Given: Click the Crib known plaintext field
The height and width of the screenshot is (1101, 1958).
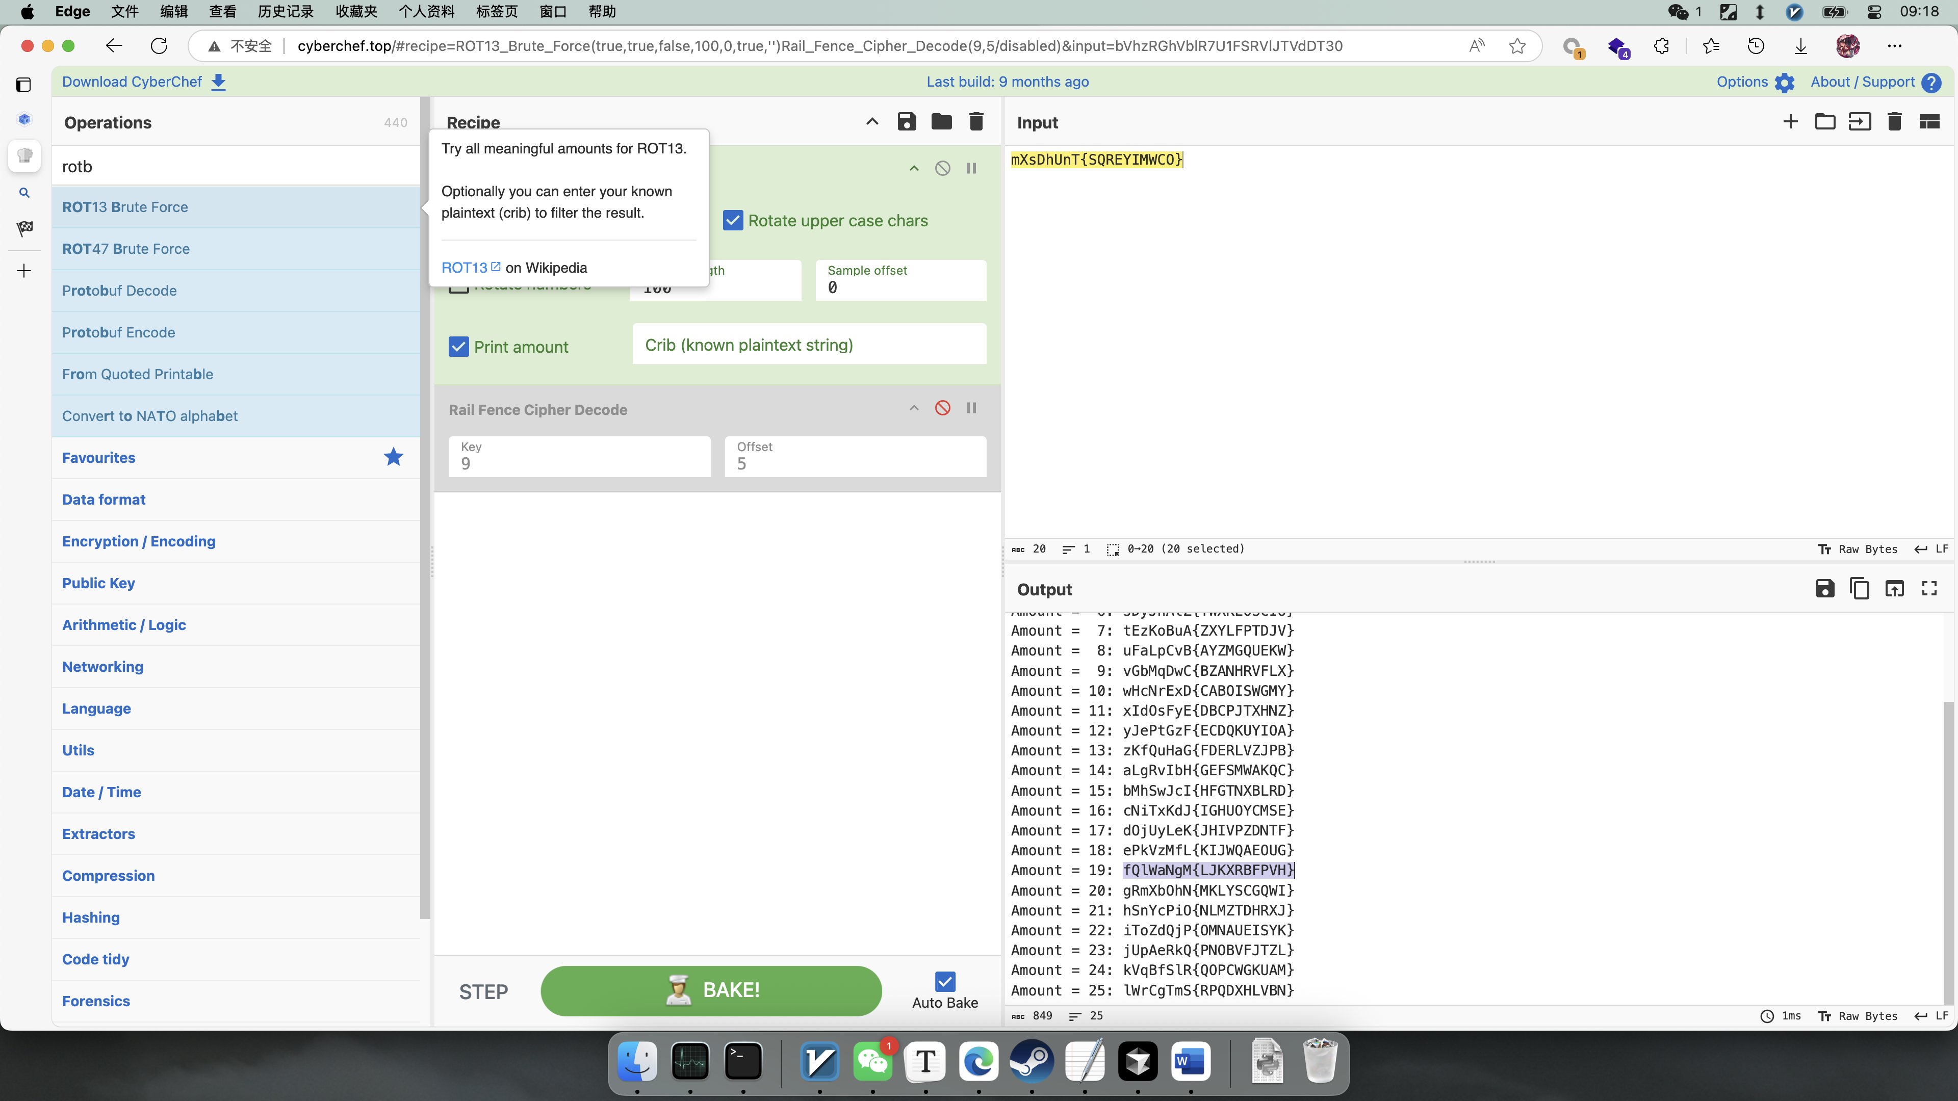Looking at the screenshot, I should point(810,345).
